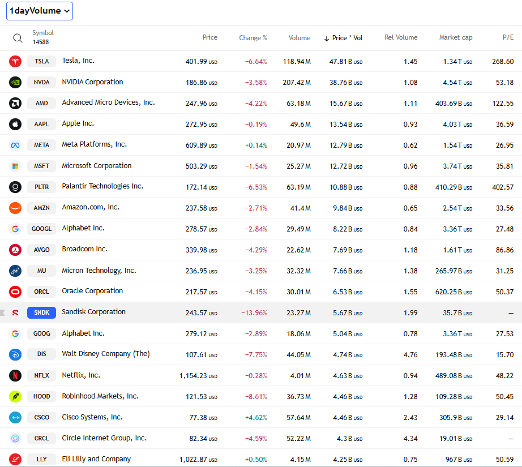Viewport: 522px width, 467px height.
Task: Select the highlighted SNDK ticker badge
Action: tap(42, 312)
